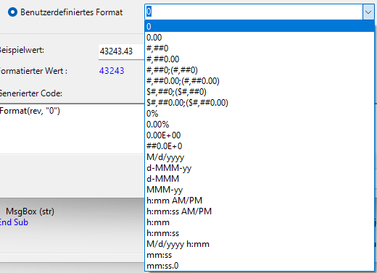Choose the '#,##0' format

260,49
